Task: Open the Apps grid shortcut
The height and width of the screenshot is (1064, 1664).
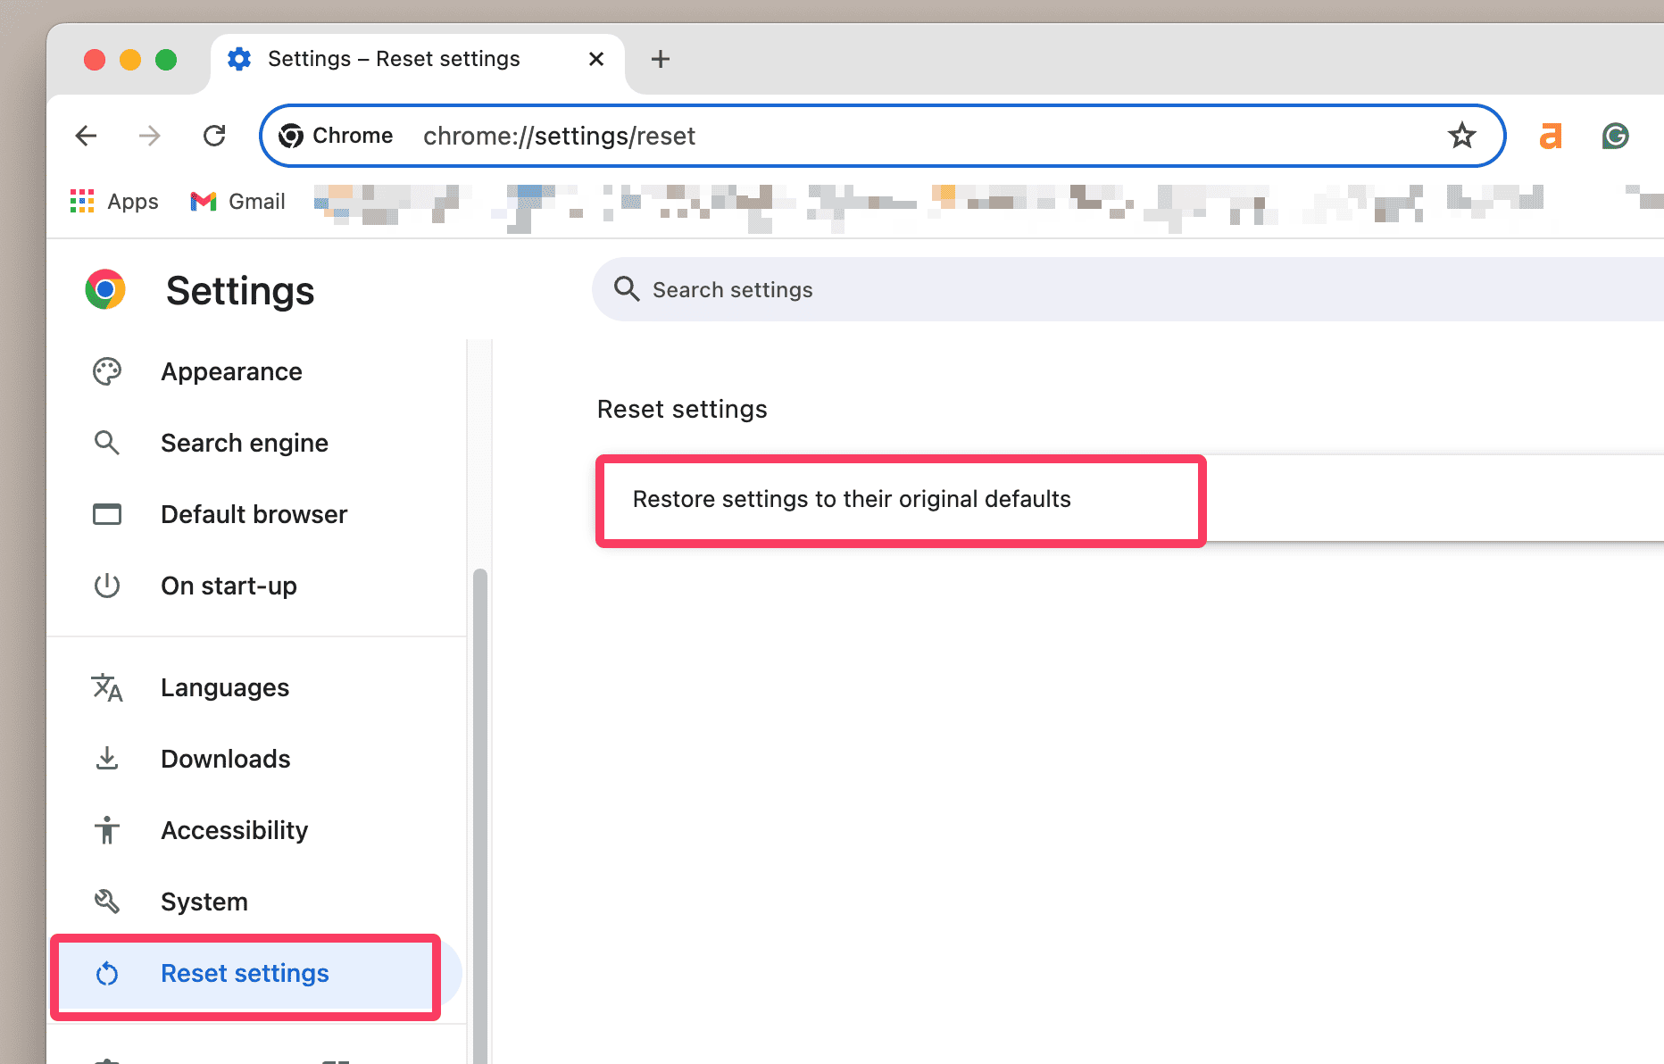Action: tap(114, 202)
